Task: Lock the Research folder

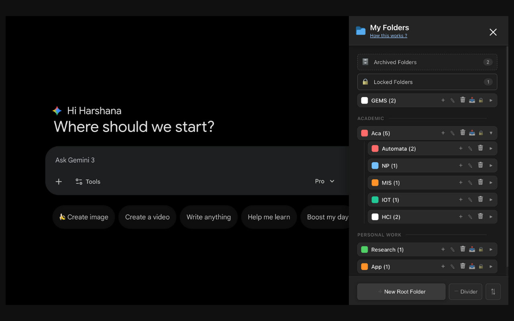Action: pyautogui.click(x=481, y=250)
